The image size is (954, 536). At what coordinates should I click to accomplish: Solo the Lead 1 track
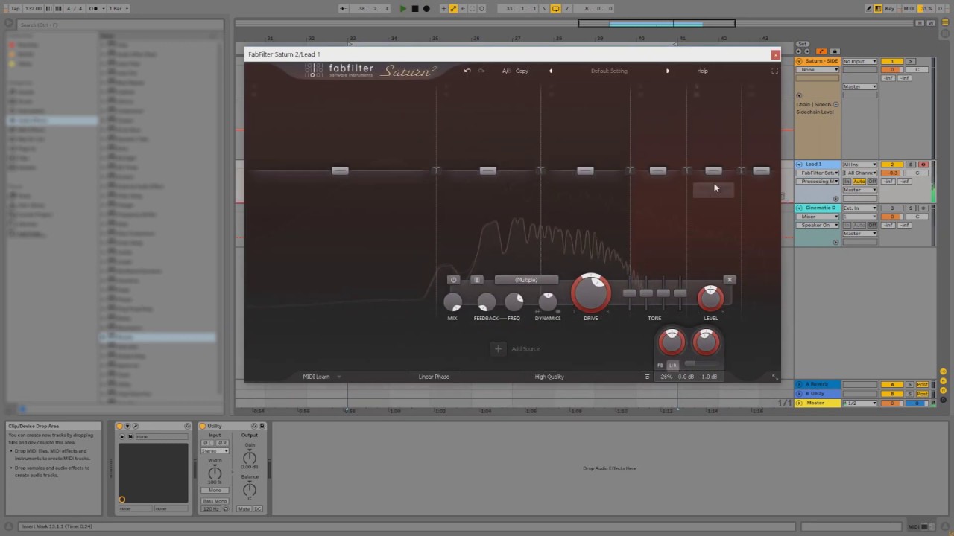coord(911,165)
